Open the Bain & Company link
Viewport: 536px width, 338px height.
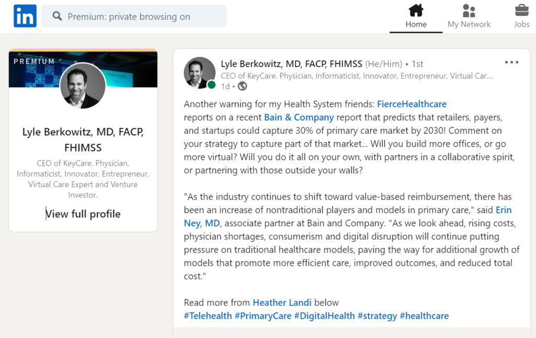[299, 117]
